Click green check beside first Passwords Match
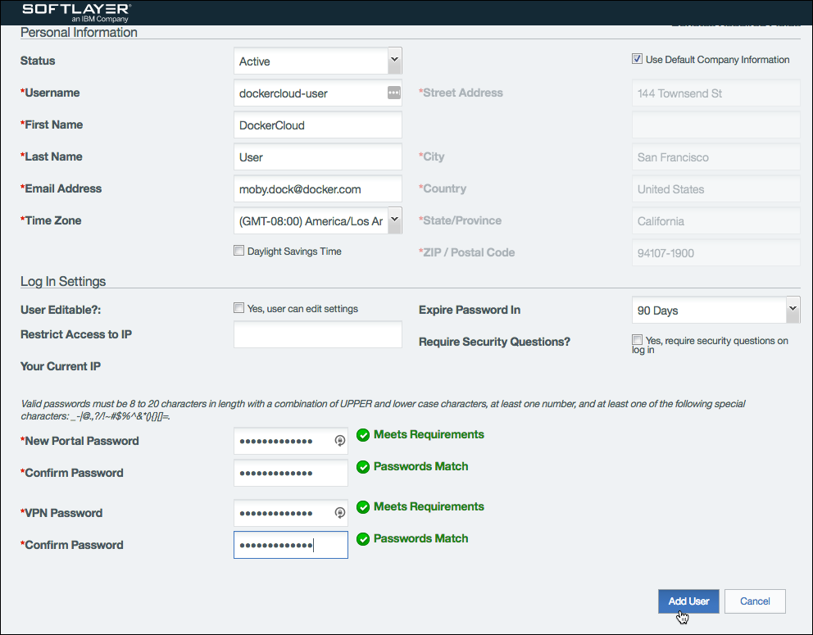This screenshot has height=635, width=813. point(363,467)
